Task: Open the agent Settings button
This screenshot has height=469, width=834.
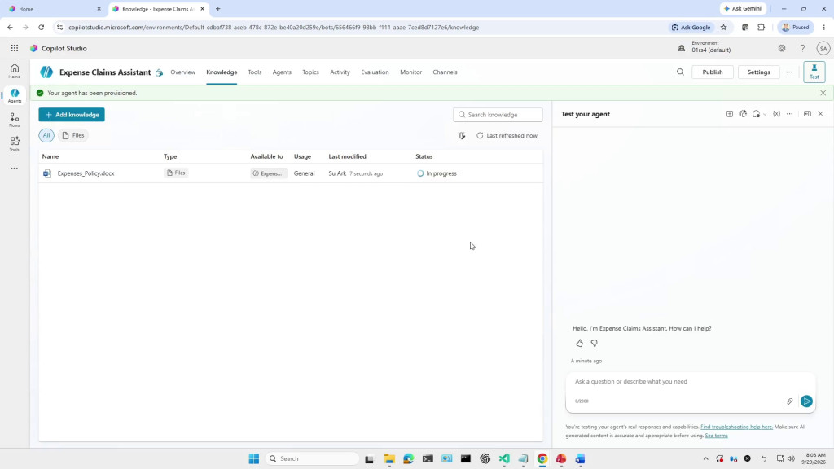Action: click(x=758, y=72)
